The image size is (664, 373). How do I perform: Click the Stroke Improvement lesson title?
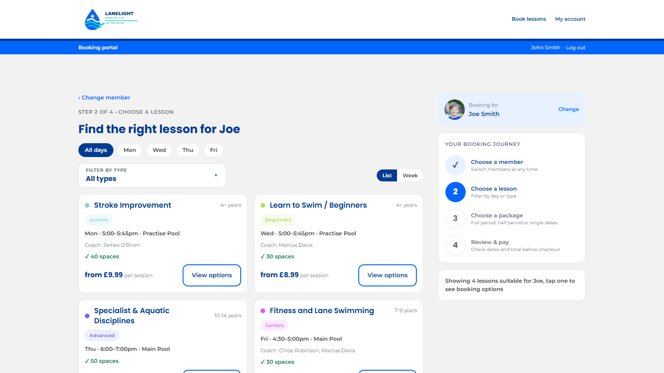click(x=132, y=205)
